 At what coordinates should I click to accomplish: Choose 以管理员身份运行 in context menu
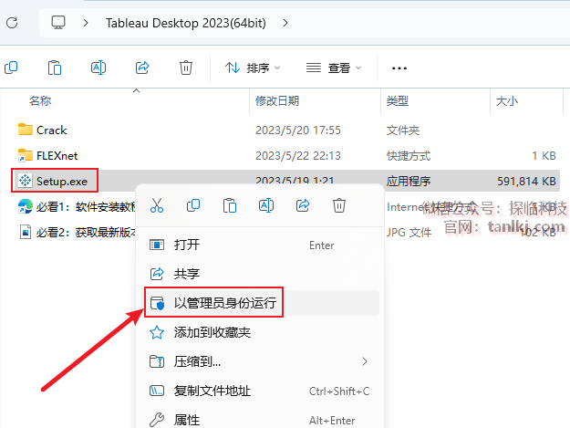click(x=260, y=303)
